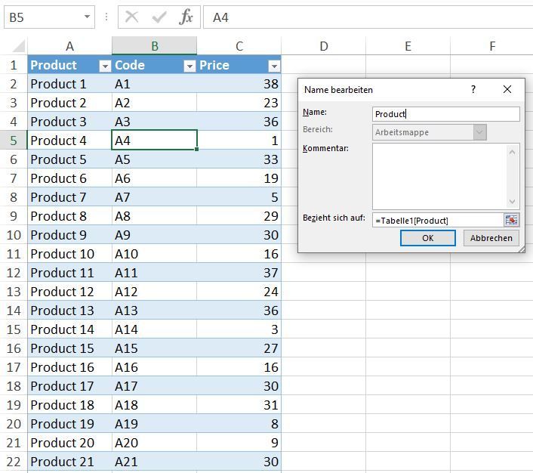Screen dimensions: 533x473
Task: Click price cell '37' for Product 11
Action: point(239,273)
